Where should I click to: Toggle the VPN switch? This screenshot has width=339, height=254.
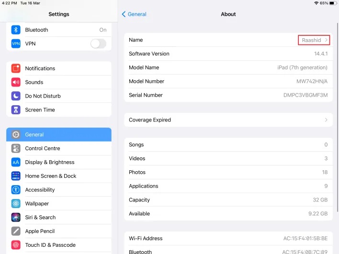click(x=98, y=44)
